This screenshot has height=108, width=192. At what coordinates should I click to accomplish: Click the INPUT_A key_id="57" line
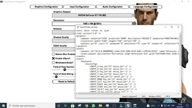click(x=110, y=67)
